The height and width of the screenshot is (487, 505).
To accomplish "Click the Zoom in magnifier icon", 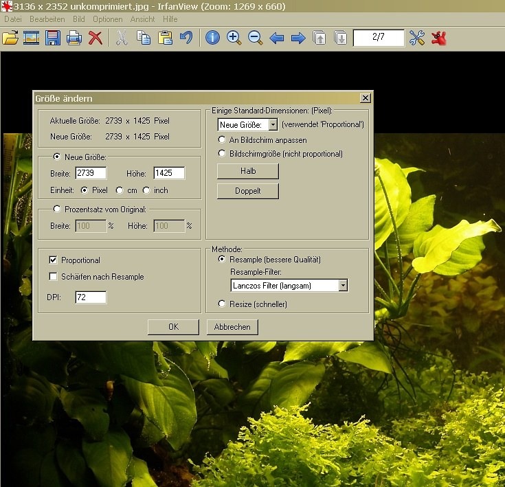I will point(234,38).
